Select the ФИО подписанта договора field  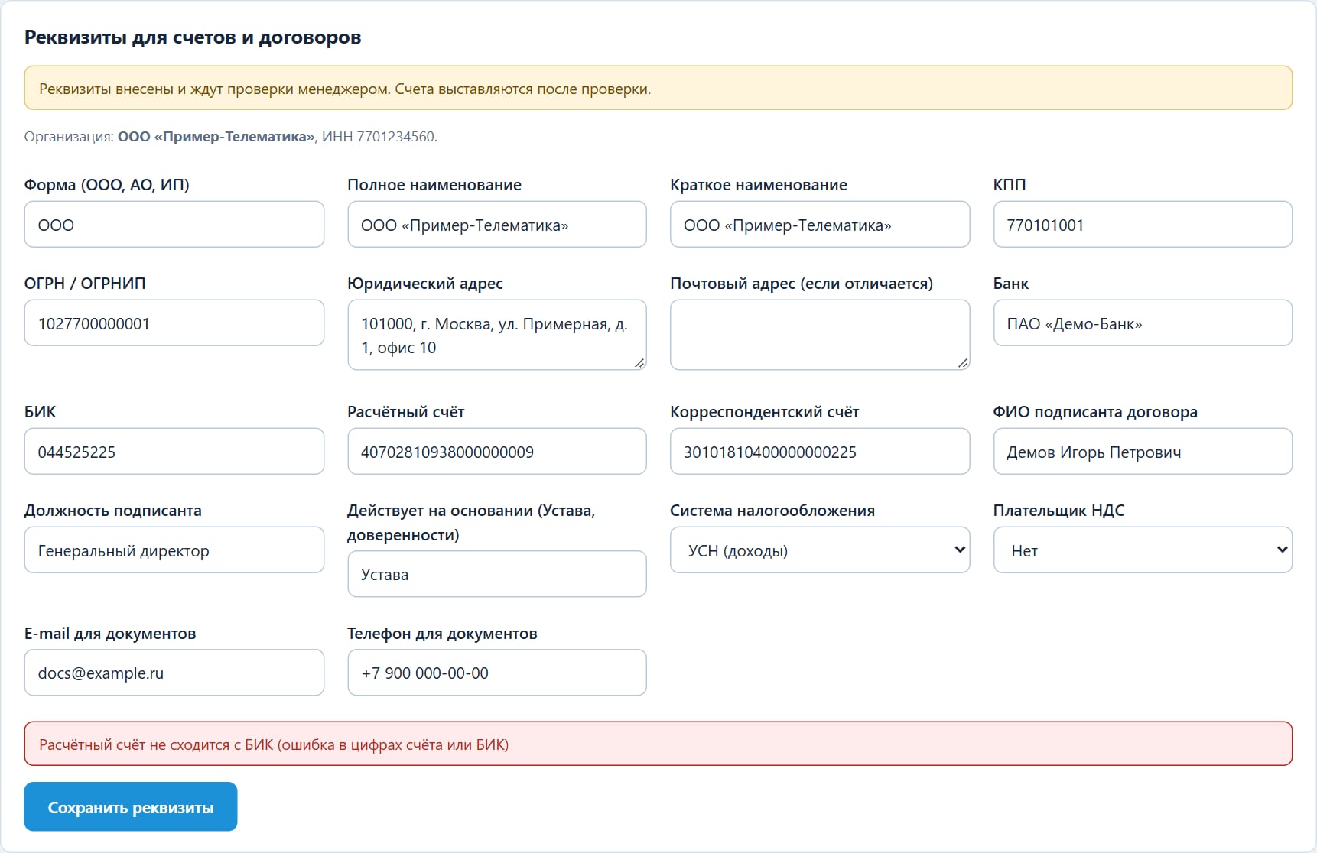[x=1143, y=451]
